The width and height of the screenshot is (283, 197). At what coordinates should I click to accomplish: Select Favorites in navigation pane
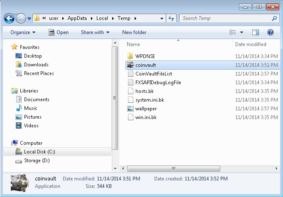tap(25, 47)
